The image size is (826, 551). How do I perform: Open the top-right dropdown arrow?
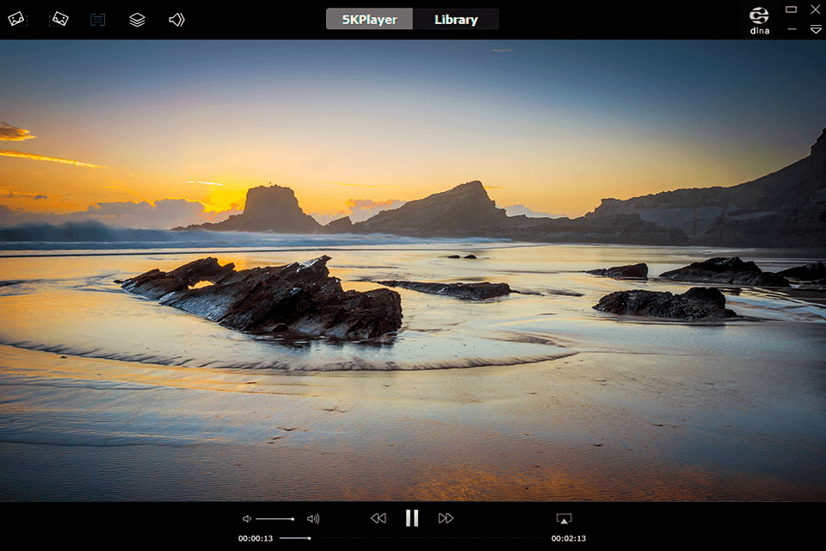pyautogui.click(x=816, y=29)
